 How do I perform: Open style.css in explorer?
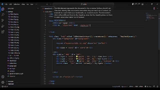pyautogui.click(x=12, y=76)
